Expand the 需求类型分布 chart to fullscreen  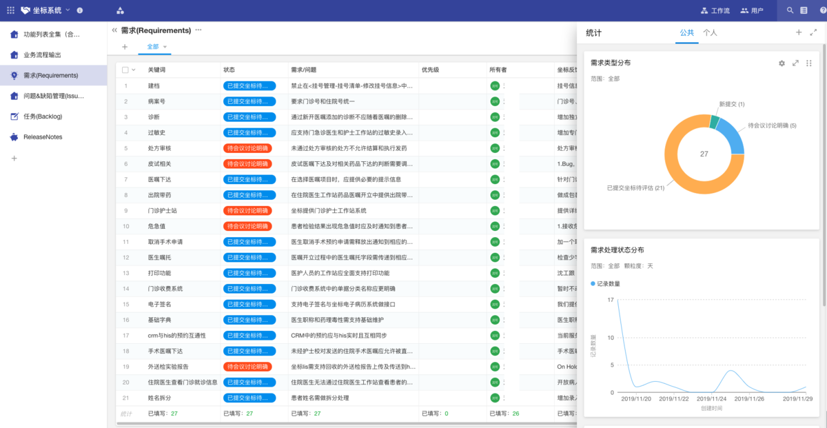tap(795, 63)
